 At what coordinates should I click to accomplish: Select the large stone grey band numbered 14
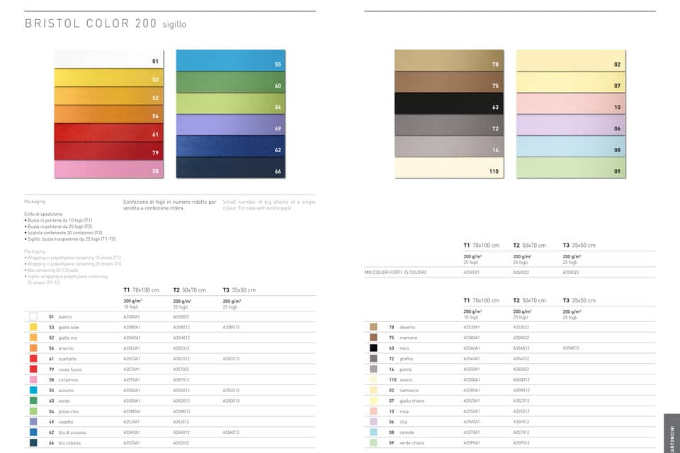(449, 146)
